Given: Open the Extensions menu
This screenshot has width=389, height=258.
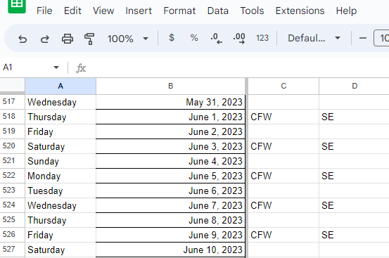Looking at the screenshot, I should pos(300,11).
